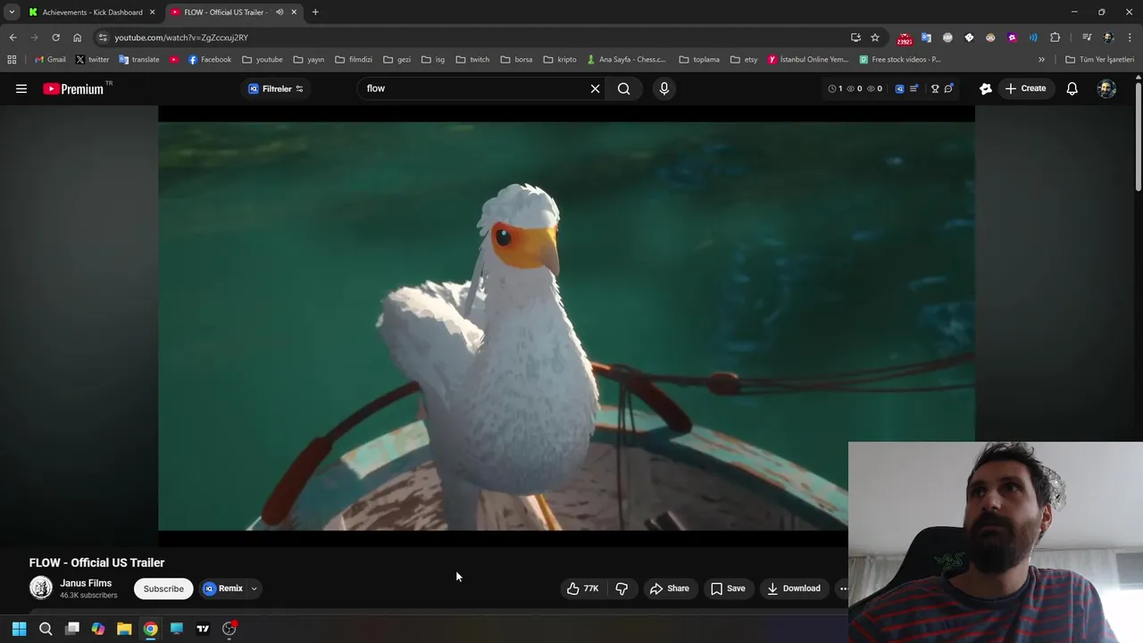Open the youtube bookmark folder
Screen dimensions: 1143x643
[263, 60]
